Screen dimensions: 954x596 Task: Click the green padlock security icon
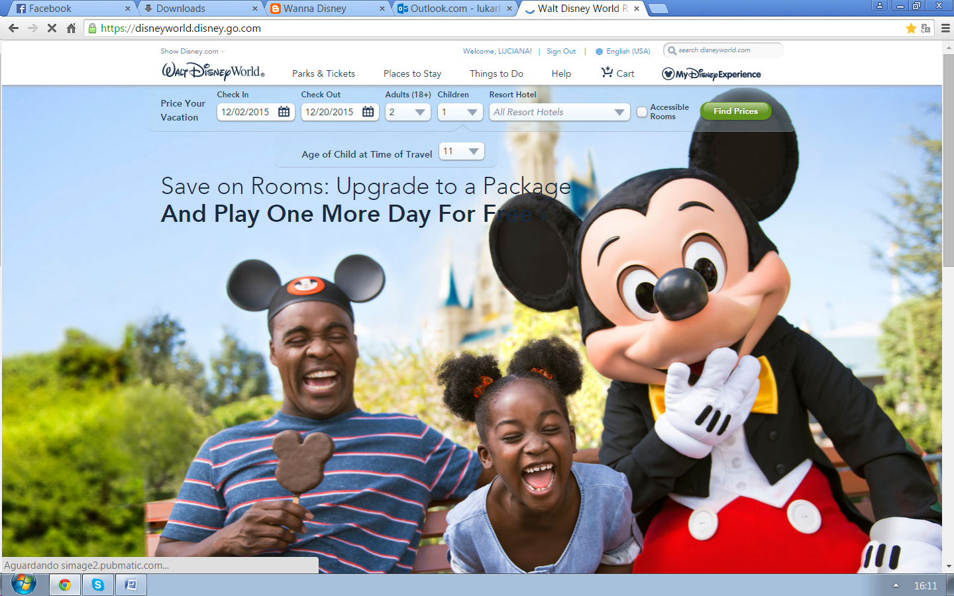93,28
